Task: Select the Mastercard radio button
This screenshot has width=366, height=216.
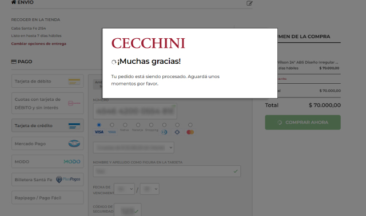Action: (190, 125)
